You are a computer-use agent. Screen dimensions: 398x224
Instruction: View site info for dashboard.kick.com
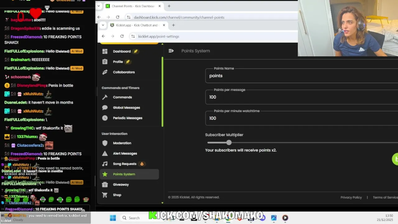[129, 17]
